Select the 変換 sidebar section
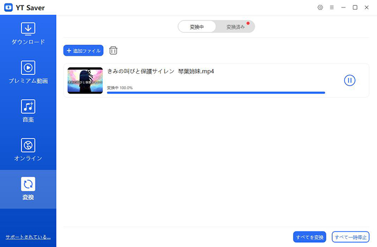The width and height of the screenshot is (377, 247). (x=28, y=189)
